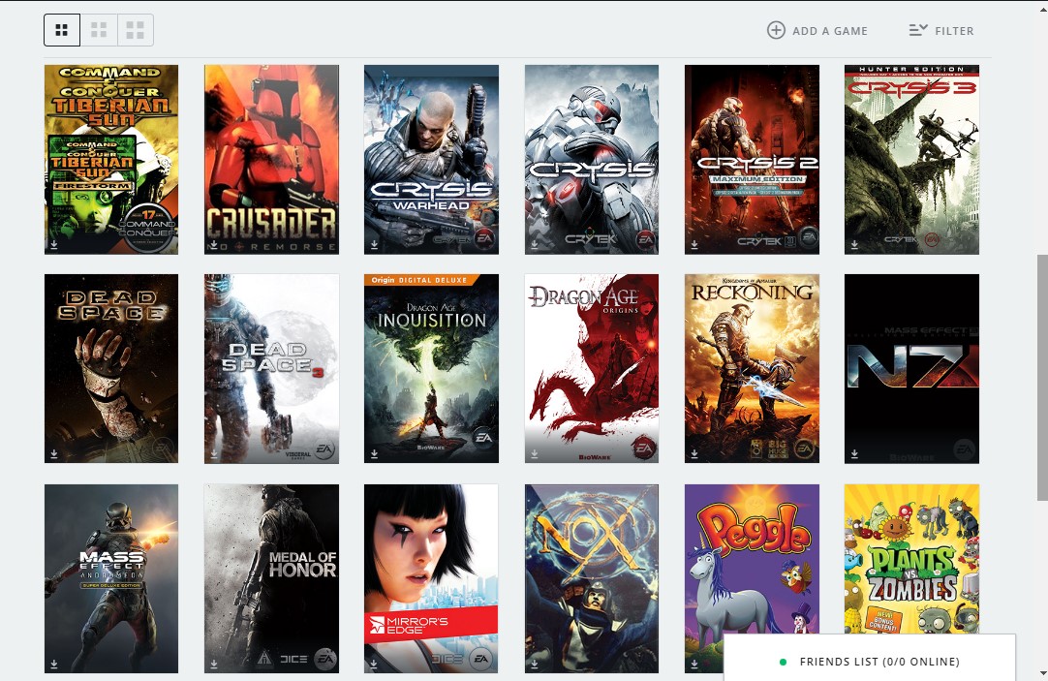Expand the Friends List chat panel
The image size is (1048, 681).
[870, 659]
